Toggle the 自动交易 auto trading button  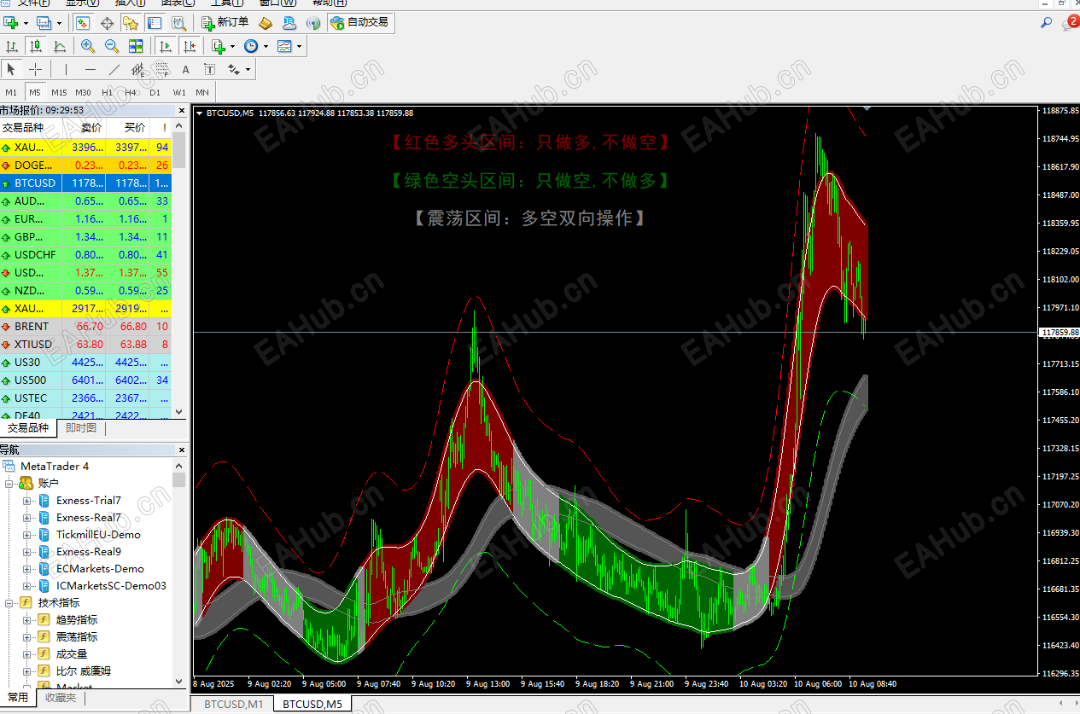click(x=359, y=22)
